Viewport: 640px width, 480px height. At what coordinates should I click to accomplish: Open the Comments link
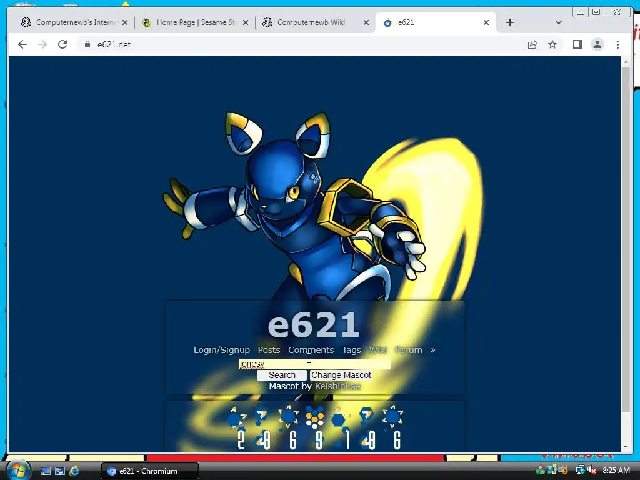pos(311,350)
